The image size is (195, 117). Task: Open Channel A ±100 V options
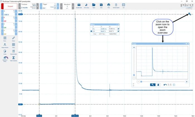(9, 13)
